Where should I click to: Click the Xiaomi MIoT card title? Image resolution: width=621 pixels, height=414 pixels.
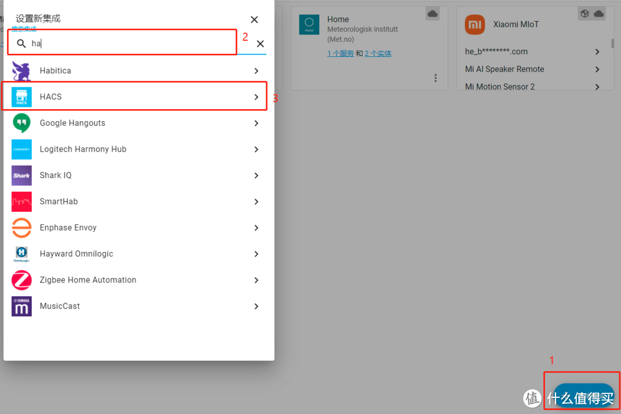(x=516, y=25)
